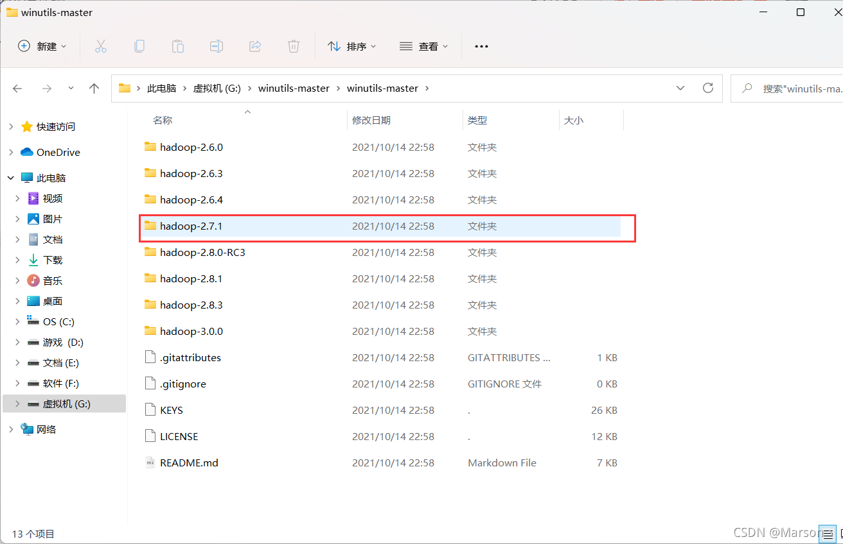Select the hadoop-2.8.0-RC3 folder name
Viewport: 843px width, 544px height.
tap(202, 252)
